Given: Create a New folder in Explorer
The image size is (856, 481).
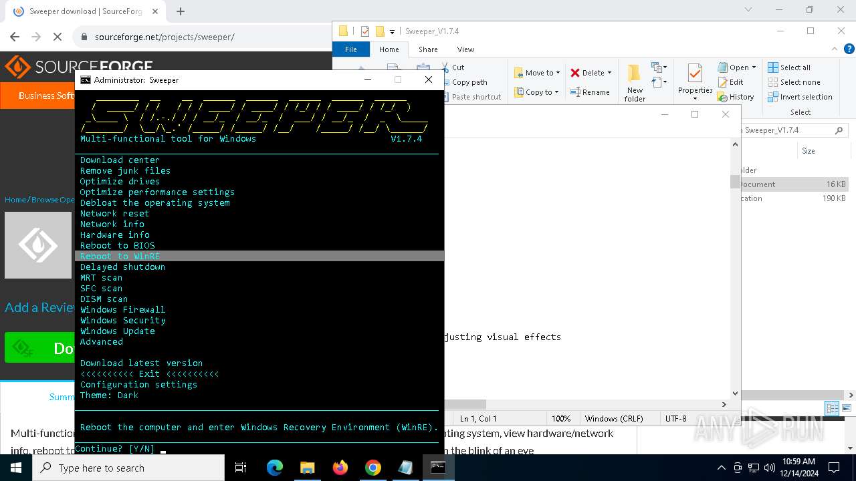Looking at the screenshot, I should click(x=635, y=83).
